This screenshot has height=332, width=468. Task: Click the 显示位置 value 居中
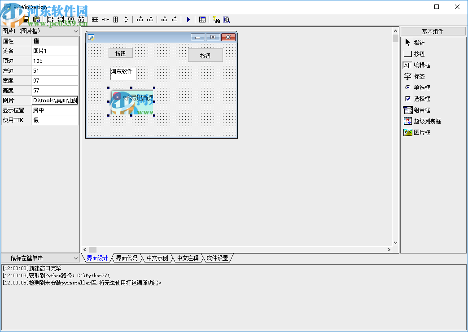tap(55, 110)
